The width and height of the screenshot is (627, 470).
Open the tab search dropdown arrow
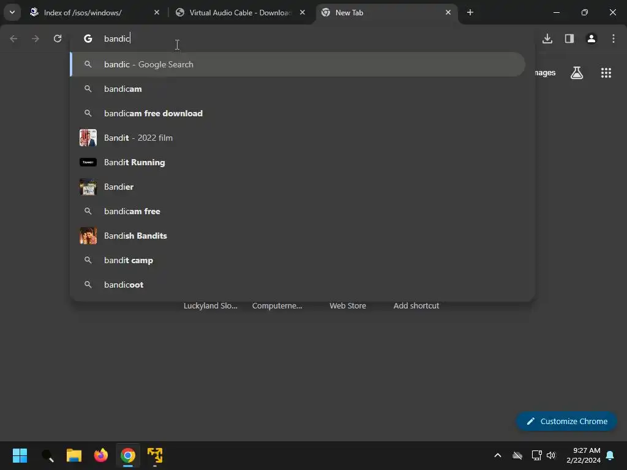coord(12,12)
